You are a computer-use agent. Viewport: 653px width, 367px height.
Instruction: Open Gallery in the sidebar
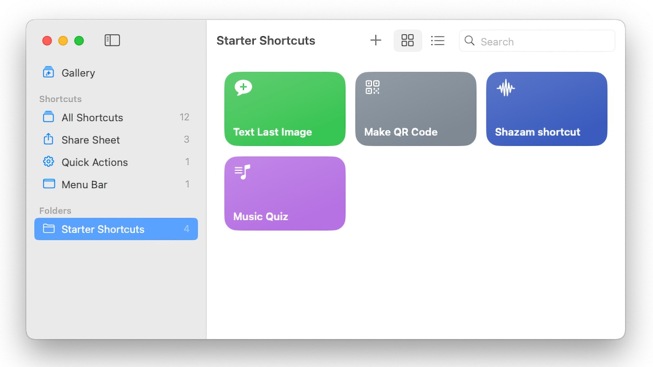tap(116, 73)
